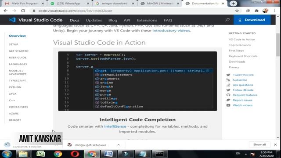Open the AZURE sidebar section
The image size is (281, 158).
tap(14, 114)
